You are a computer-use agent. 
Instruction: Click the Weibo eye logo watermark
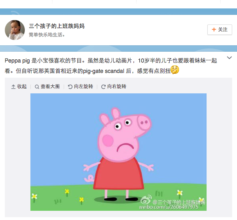pos(146,200)
